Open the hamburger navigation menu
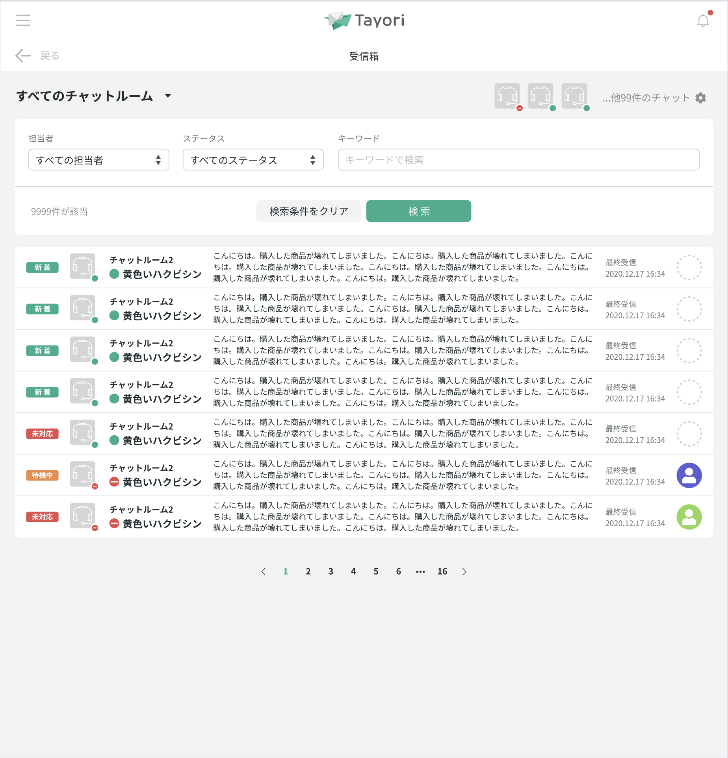The height and width of the screenshot is (758, 728). 22,20
